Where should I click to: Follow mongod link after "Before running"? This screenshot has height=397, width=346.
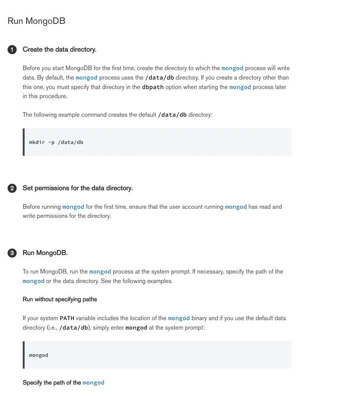pos(73,207)
